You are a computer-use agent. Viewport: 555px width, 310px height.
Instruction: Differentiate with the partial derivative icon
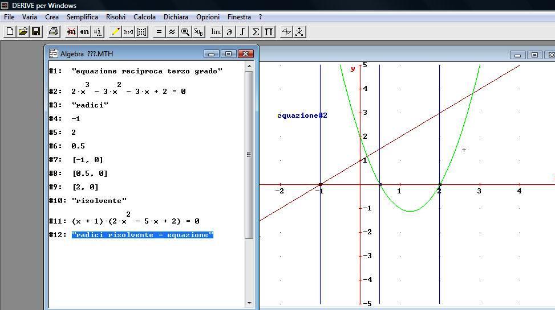(229, 32)
